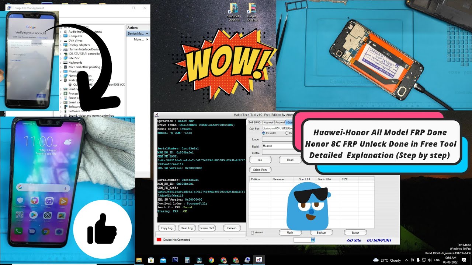Click the weather cloud icon on the taskbar

[x=376, y=260]
